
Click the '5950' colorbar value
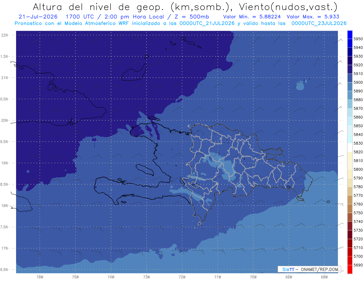tap(358, 39)
